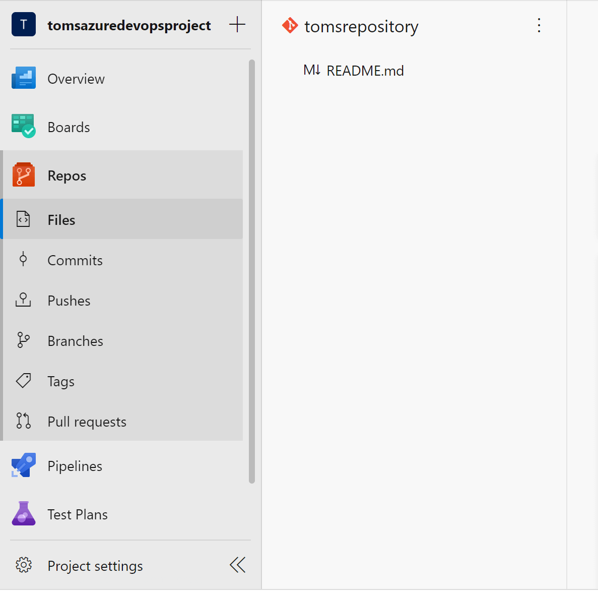
Task: Click the sidebar vertical scrollbar
Action: (252, 271)
